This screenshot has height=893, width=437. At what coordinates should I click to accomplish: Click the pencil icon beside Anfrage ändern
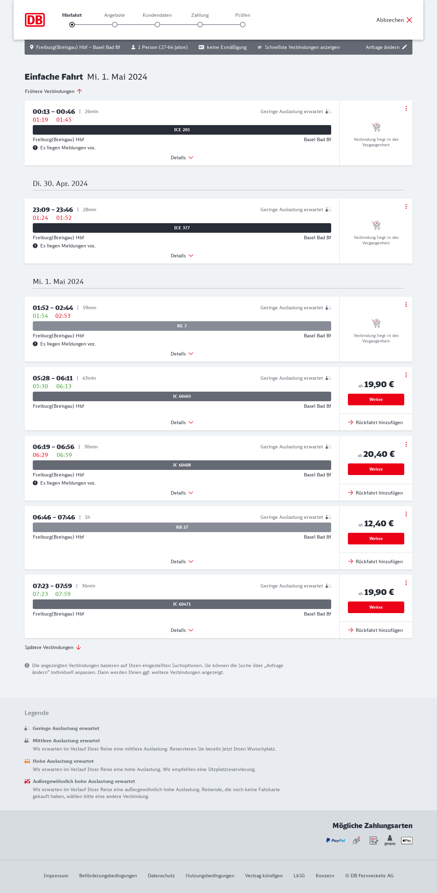click(404, 47)
